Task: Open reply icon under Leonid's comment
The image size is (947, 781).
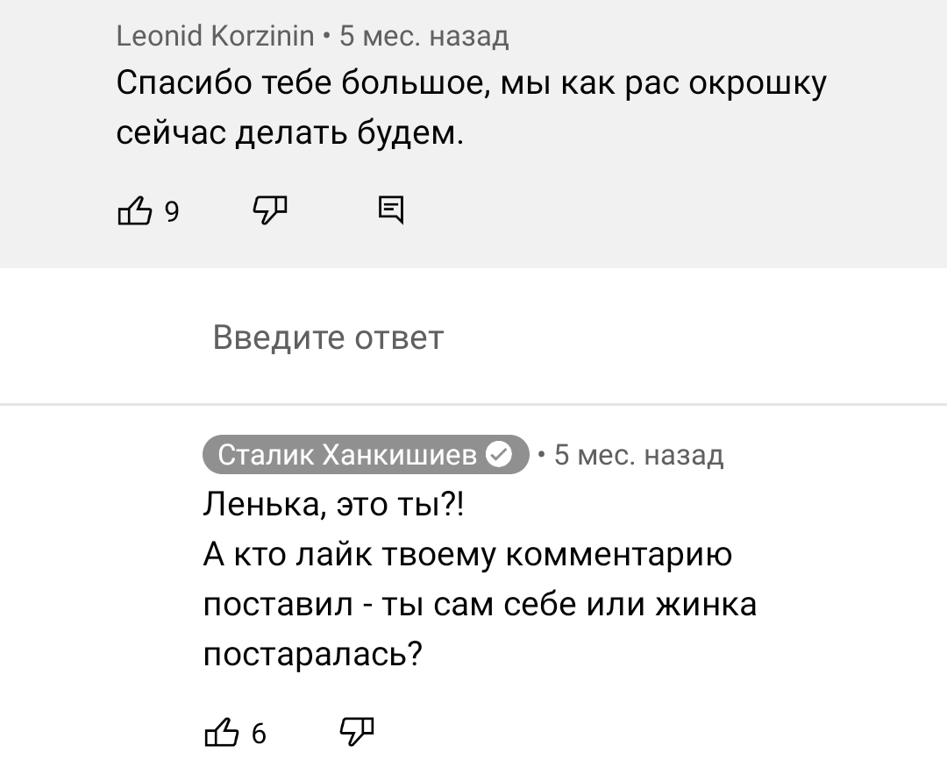Action: [x=391, y=210]
